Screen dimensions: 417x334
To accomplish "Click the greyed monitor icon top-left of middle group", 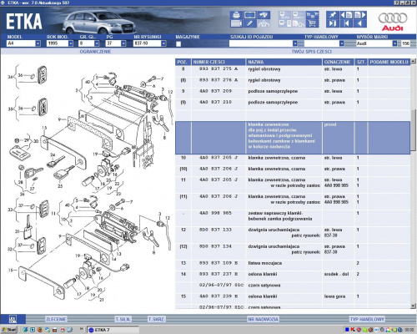I will (285, 15).
